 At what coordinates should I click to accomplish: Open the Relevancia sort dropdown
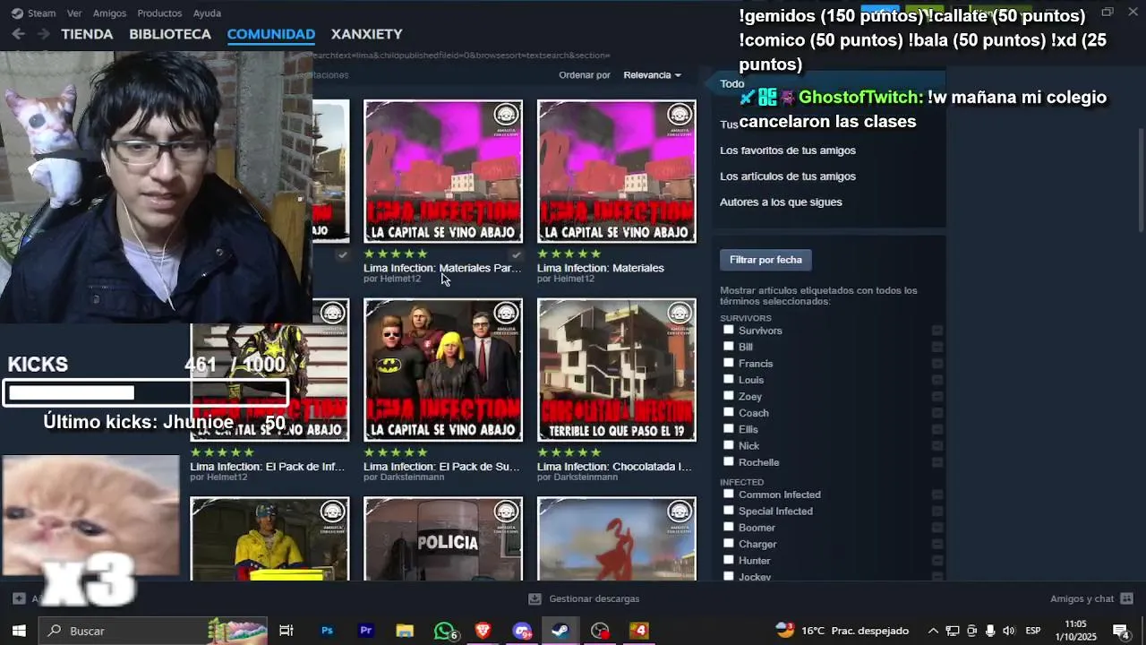pos(652,75)
